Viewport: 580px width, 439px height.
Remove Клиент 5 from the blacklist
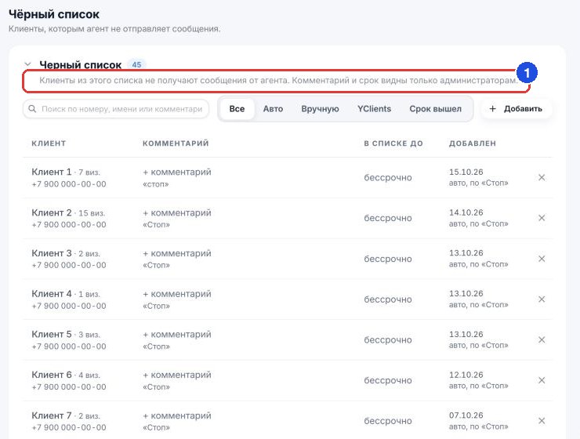[x=542, y=339]
